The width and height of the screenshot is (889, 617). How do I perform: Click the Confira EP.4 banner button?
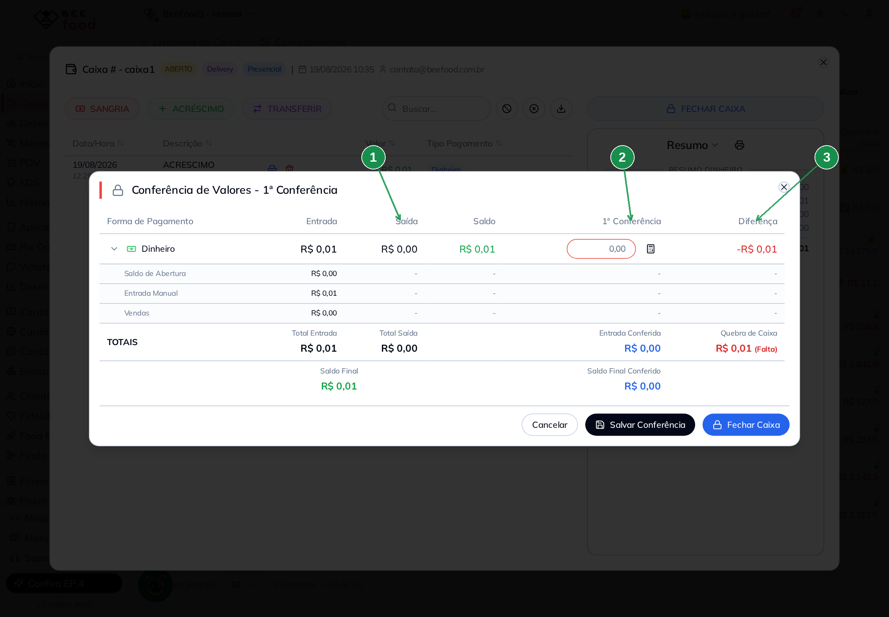pyautogui.click(x=64, y=583)
